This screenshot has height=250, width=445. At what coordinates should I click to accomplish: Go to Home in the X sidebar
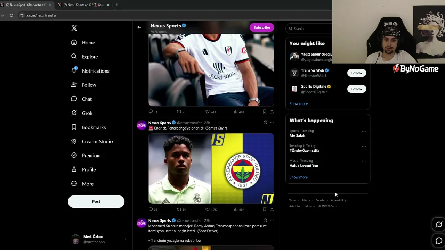(83, 42)
